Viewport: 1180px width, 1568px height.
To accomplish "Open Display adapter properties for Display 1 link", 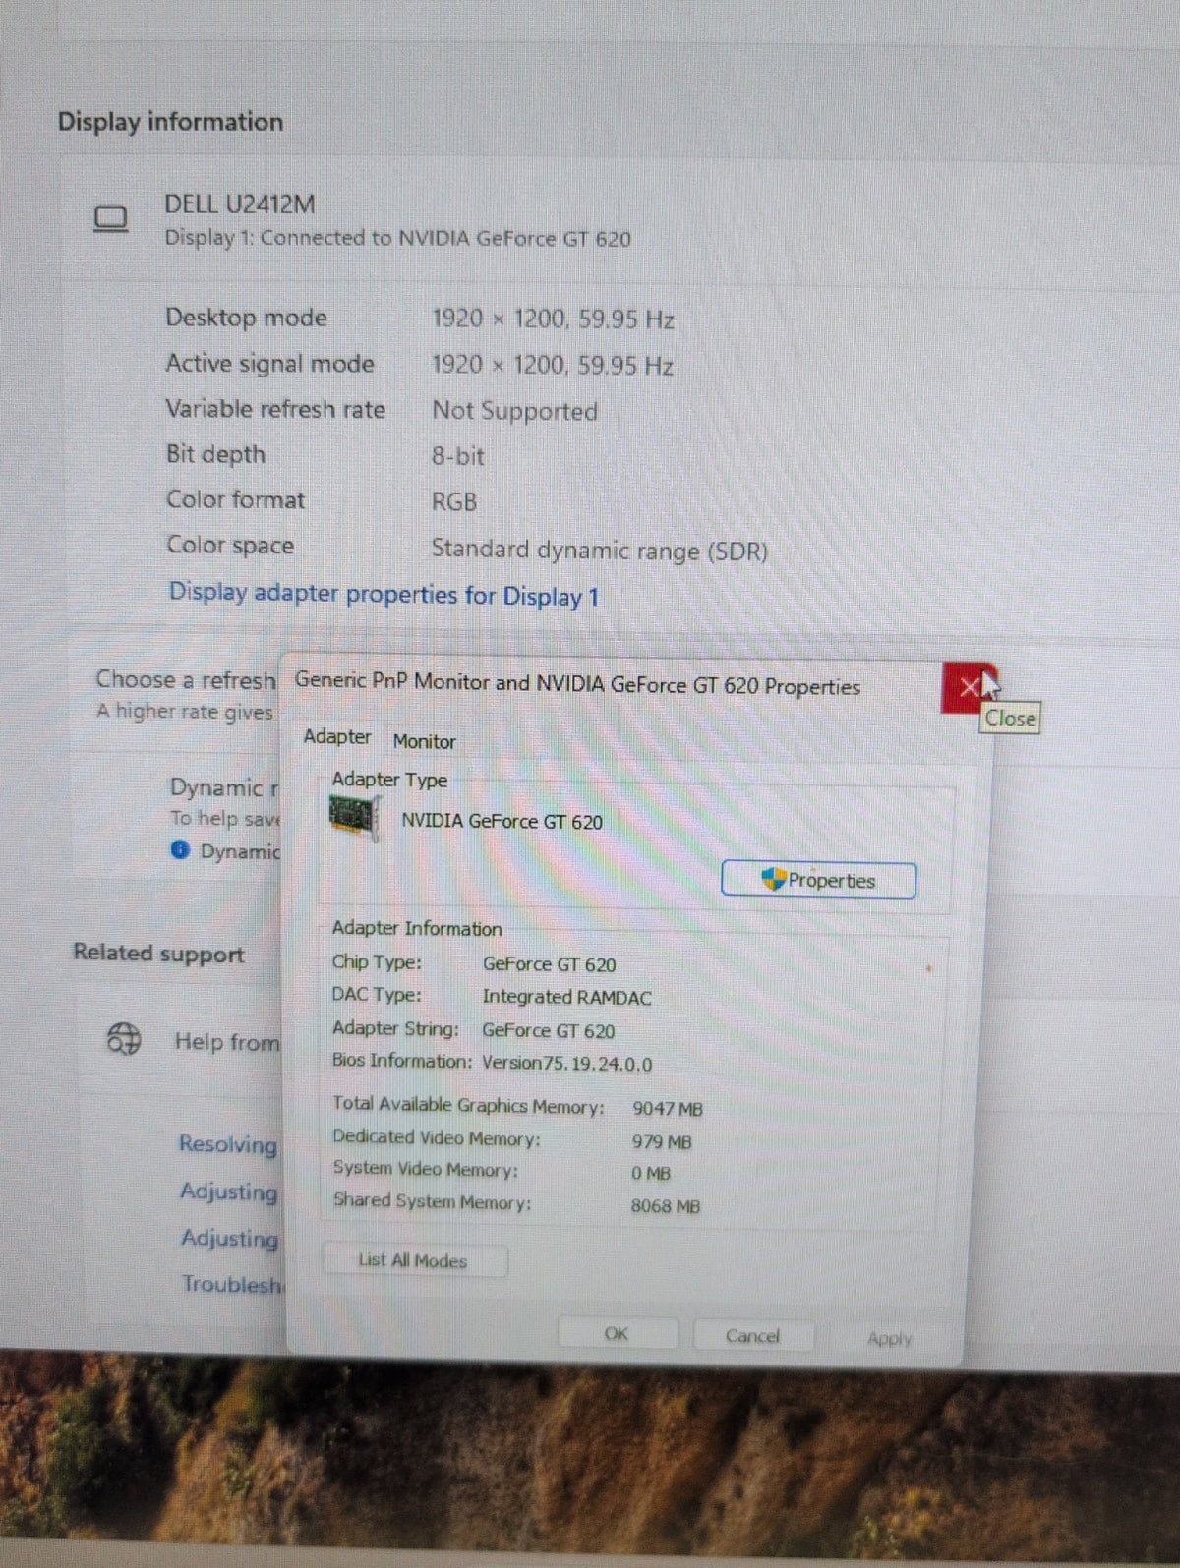I will [x=383, y=594].
